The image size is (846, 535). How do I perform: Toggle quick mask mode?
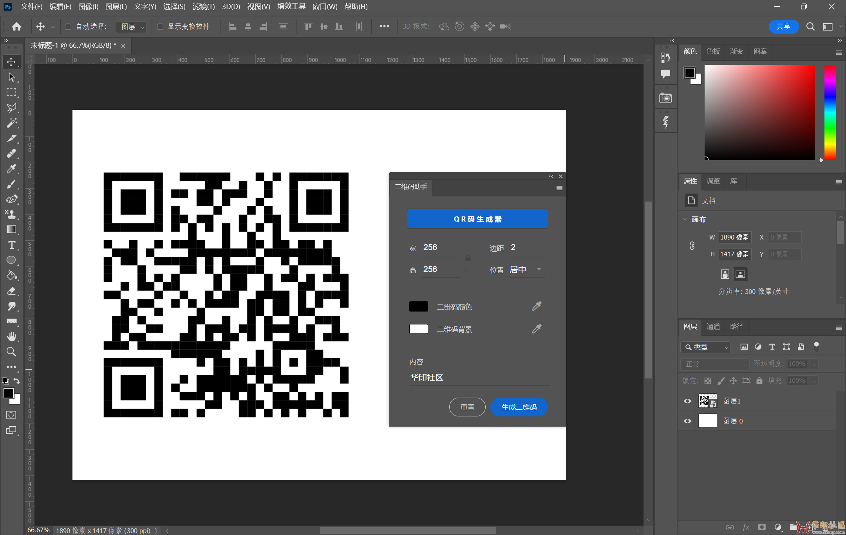click(11, 414)
